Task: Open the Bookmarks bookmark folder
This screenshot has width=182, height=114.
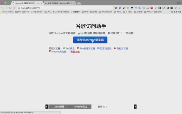Action: click(x=8, y=12)
